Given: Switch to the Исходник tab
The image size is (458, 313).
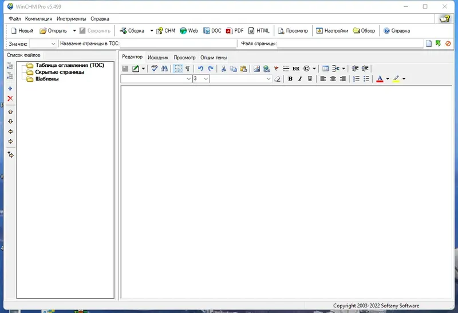Looking at the screenshot, I should coord(158,58).
